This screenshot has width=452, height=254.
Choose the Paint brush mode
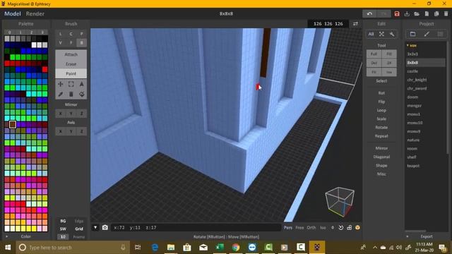71,73
